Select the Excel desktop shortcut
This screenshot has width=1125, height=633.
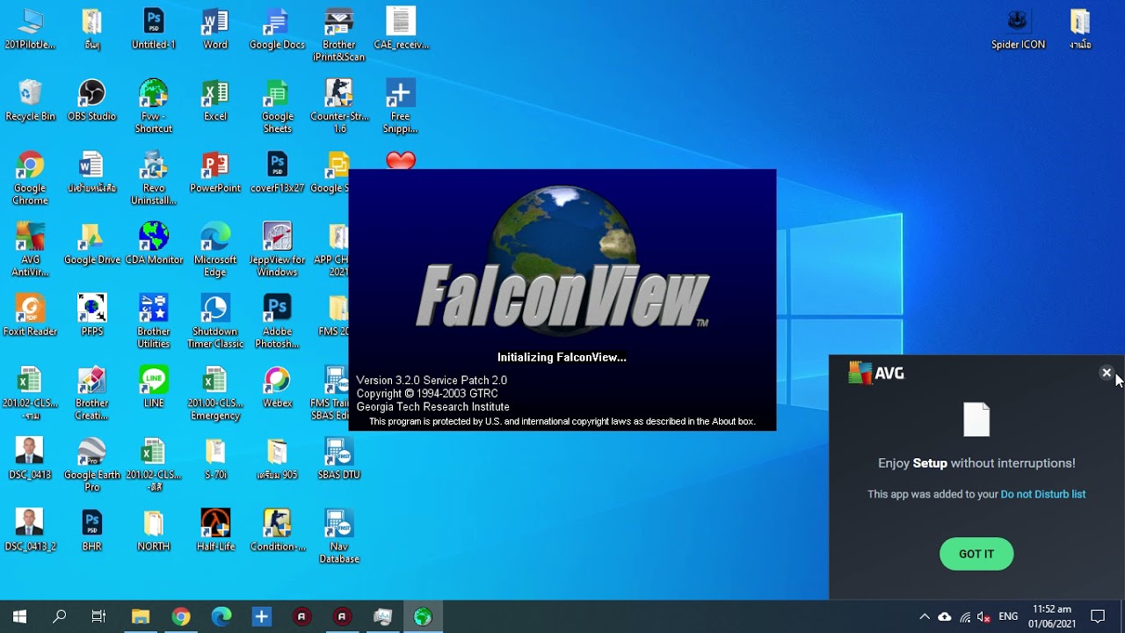[x=214, y=100]
